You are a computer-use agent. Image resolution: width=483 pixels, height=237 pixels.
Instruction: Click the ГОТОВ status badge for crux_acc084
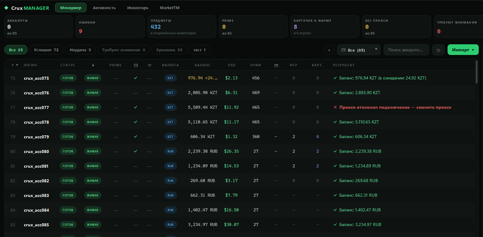[68, 210]
